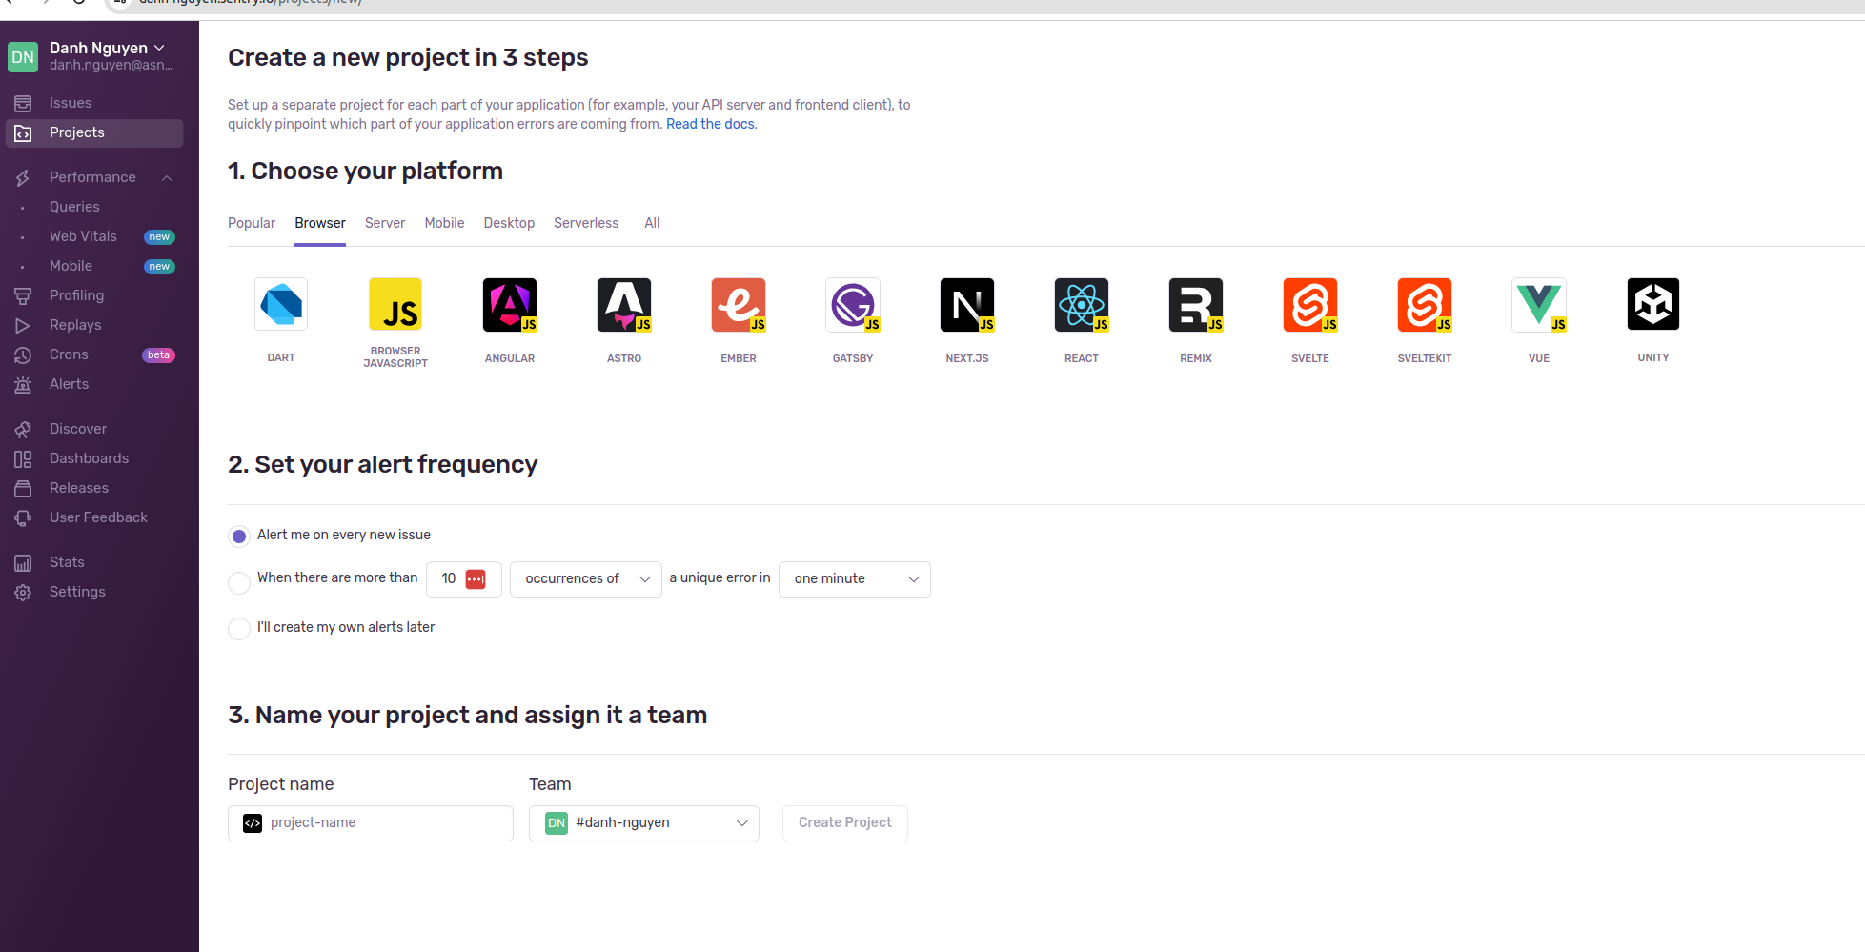Click the Settings gear icon
Screen dimensions: 1865x952
tap(23, 593)
